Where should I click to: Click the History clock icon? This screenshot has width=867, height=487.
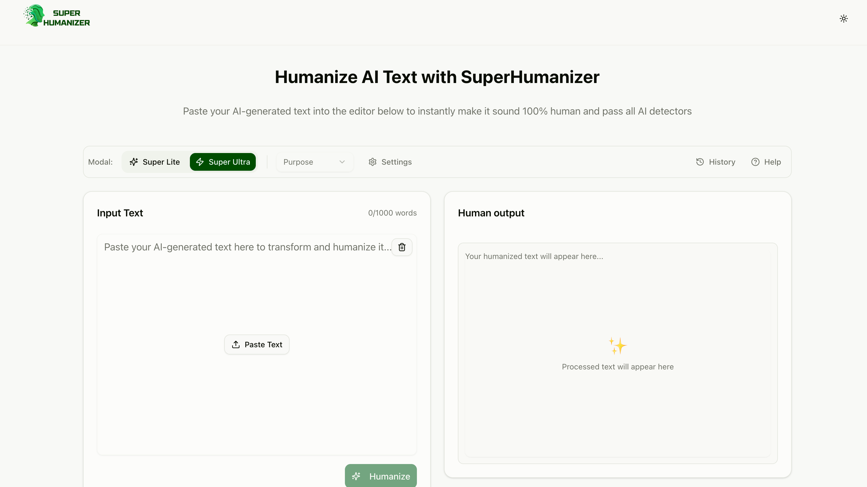tap(700, 162)
